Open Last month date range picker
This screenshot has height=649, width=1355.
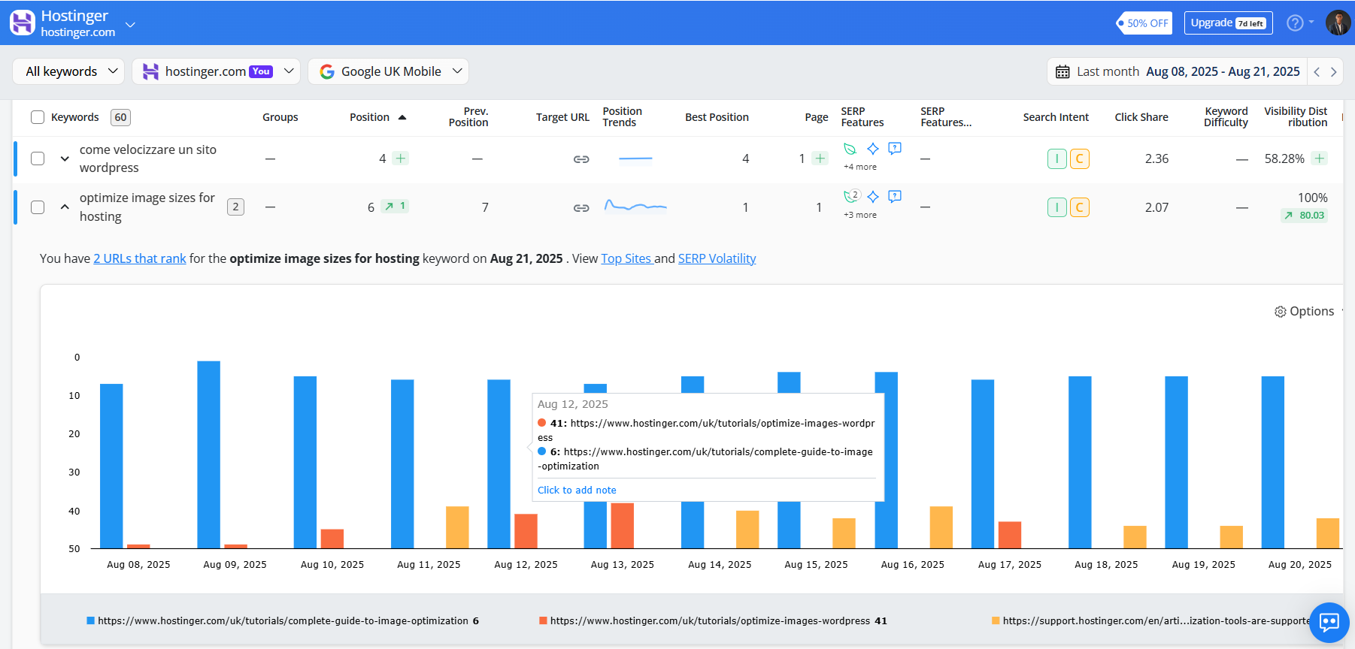click(x=1177, y=71)
